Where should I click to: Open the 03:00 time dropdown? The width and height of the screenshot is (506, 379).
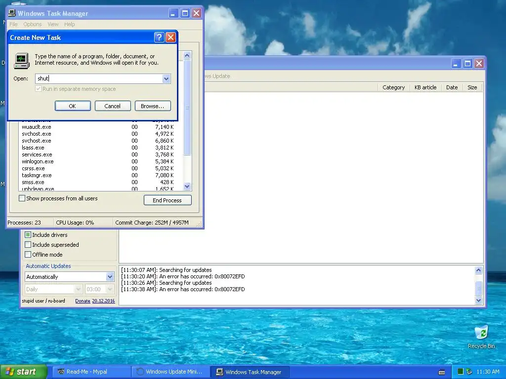point(110,289)
